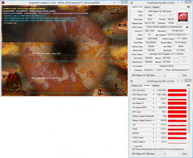193x158 pixels.
Task: Click the 12V sensor red graph
Action: (x=177, y=125)
